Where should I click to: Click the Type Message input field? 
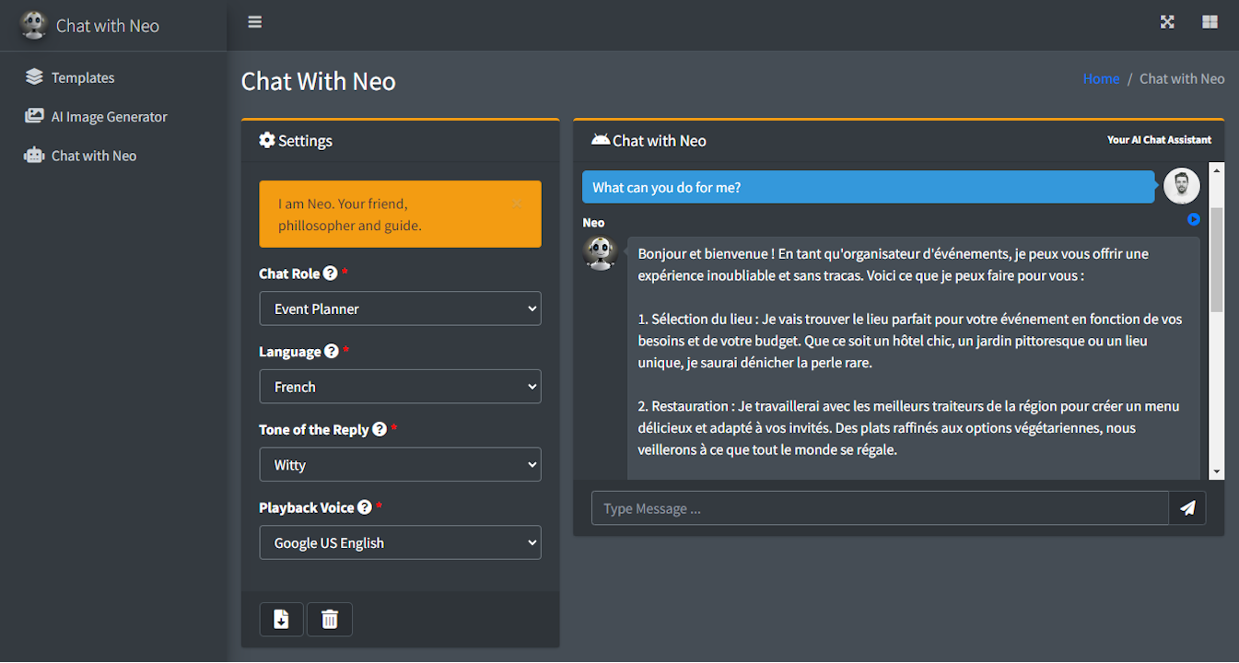pyautogui.click(x=879, y=507)
